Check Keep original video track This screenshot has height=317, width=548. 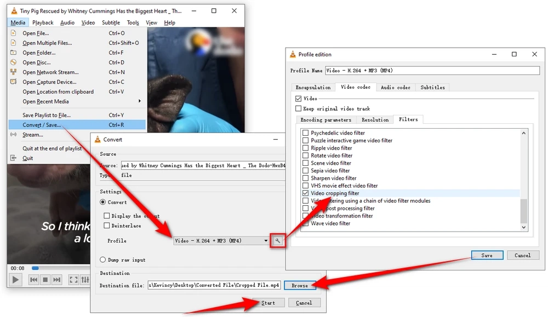298,108
